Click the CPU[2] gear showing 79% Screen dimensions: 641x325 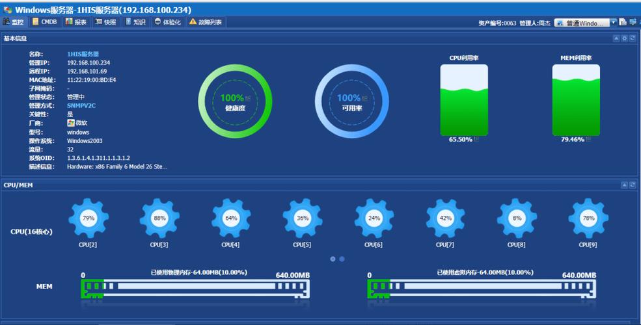click(88, 218)
